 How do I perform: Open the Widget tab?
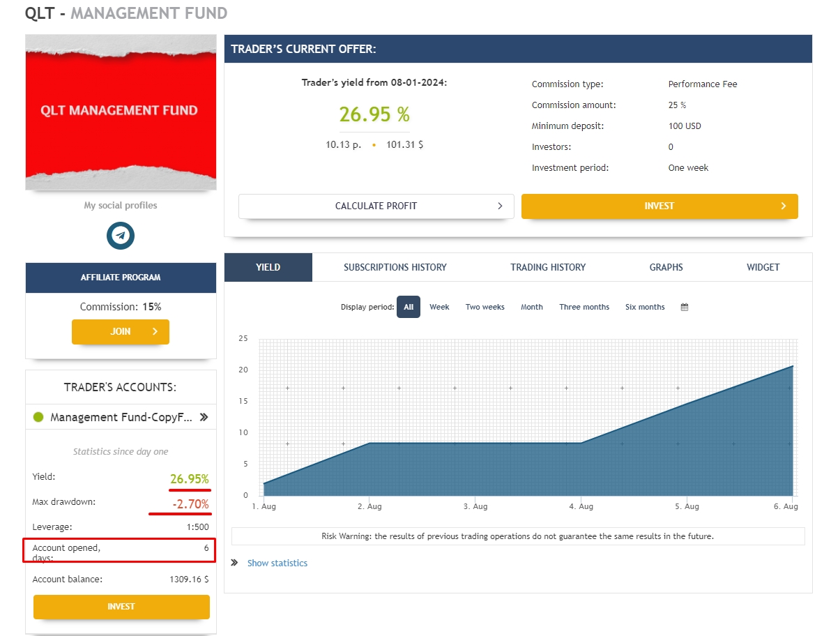pyautogui.click(x=763, y=267)
